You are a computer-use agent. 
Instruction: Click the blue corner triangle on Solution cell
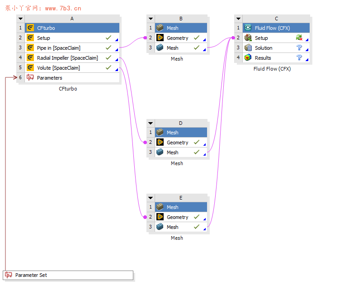tap(307, 50)
